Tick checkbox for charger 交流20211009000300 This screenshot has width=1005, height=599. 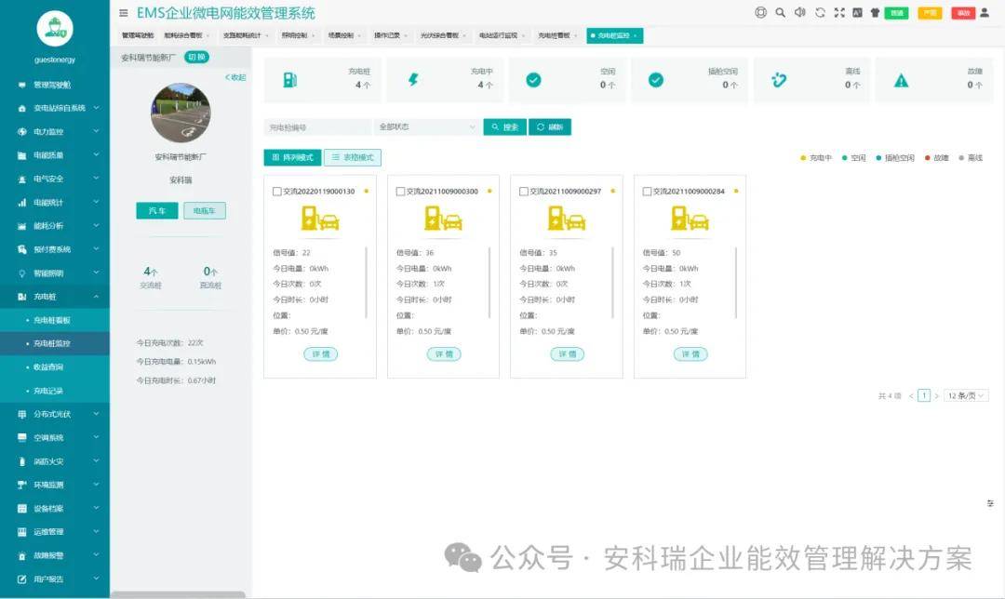[400, 192]
